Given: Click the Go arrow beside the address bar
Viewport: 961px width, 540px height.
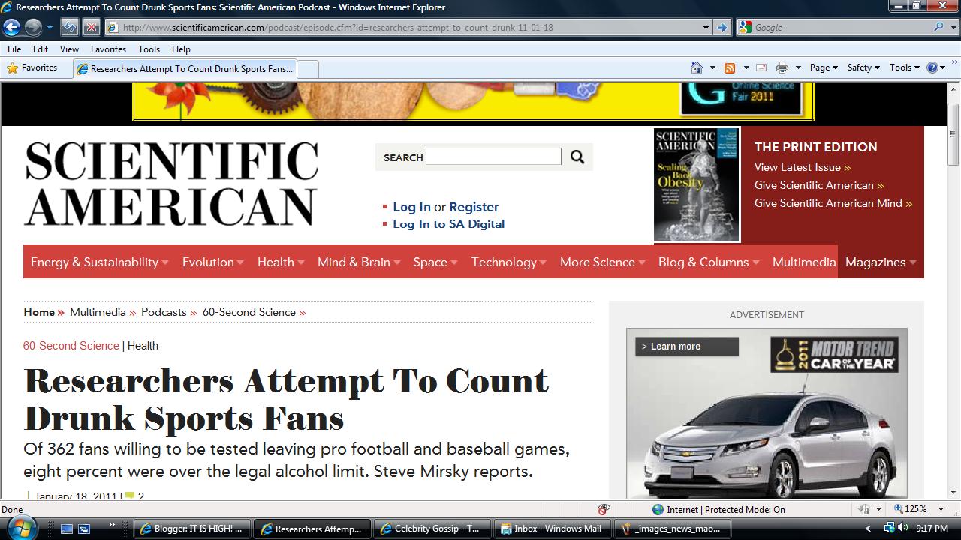Looking at the screenshot, I should point(722,28).
